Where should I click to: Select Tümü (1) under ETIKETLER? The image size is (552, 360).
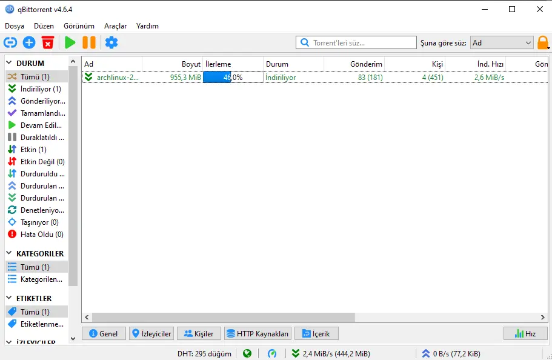point(36,312)
